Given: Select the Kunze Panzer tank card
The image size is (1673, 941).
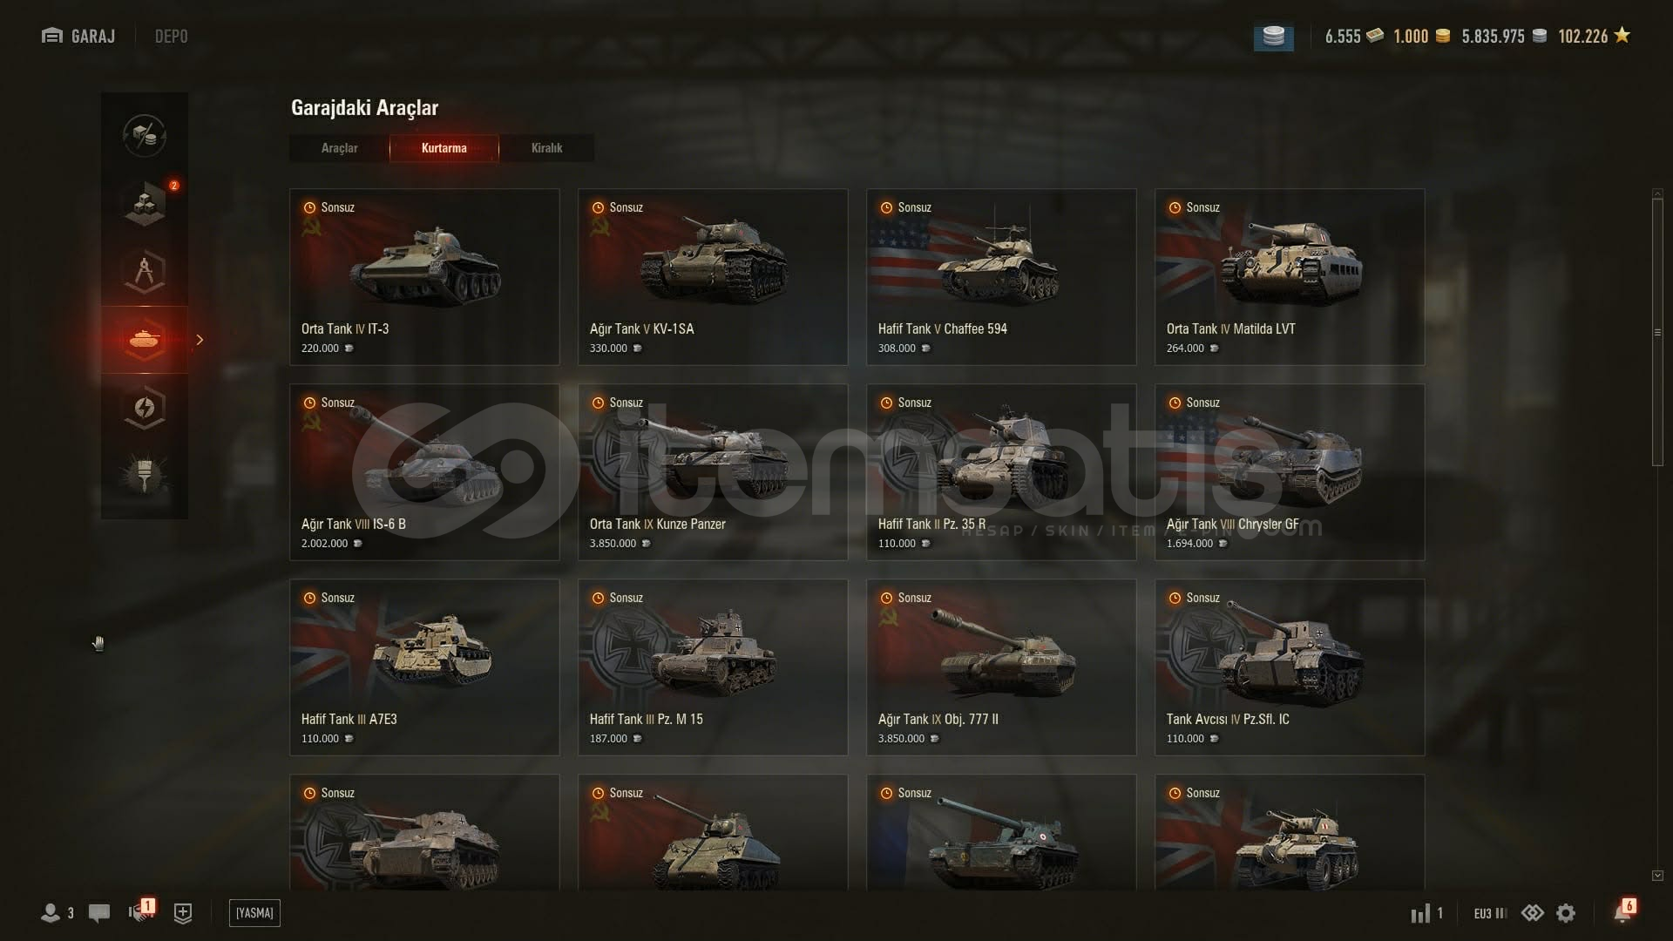Looking at the screenshot, I should (x=713, y=472).
